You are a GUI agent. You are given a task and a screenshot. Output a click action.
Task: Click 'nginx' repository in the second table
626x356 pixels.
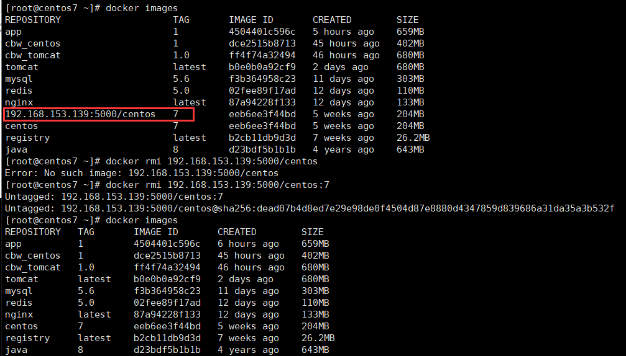(x=19, y=314)
